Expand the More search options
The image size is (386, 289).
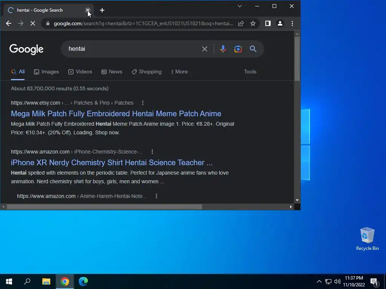pyautogui.click(x=179, y=72)
